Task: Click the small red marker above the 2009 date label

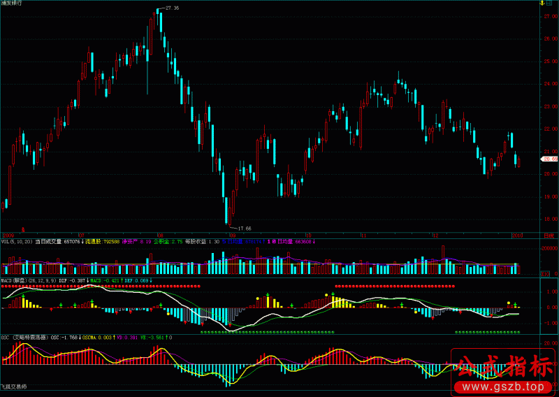Action: click(23, 229)
